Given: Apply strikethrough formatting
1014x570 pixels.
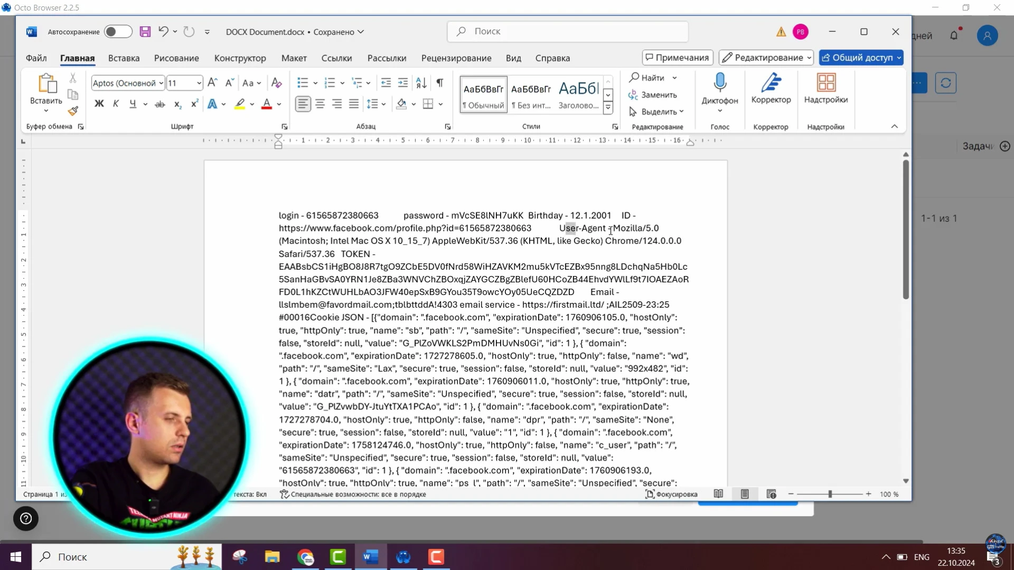Looking at the screenshot, I should pos(159,104).
